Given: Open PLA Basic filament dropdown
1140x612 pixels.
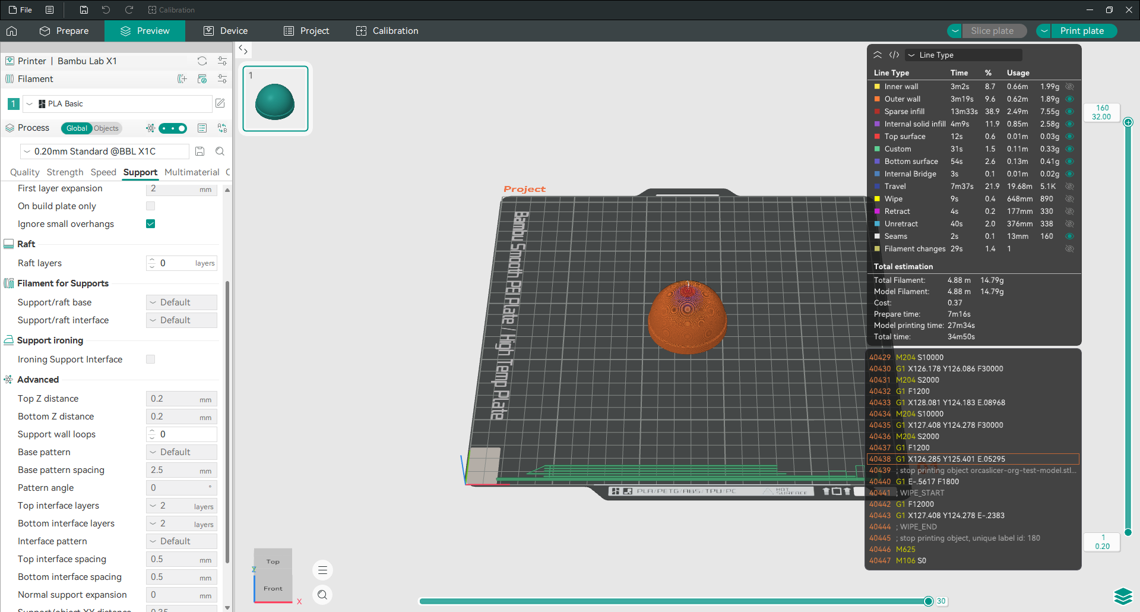Looking at the screenshot, I should pos(118,103).
